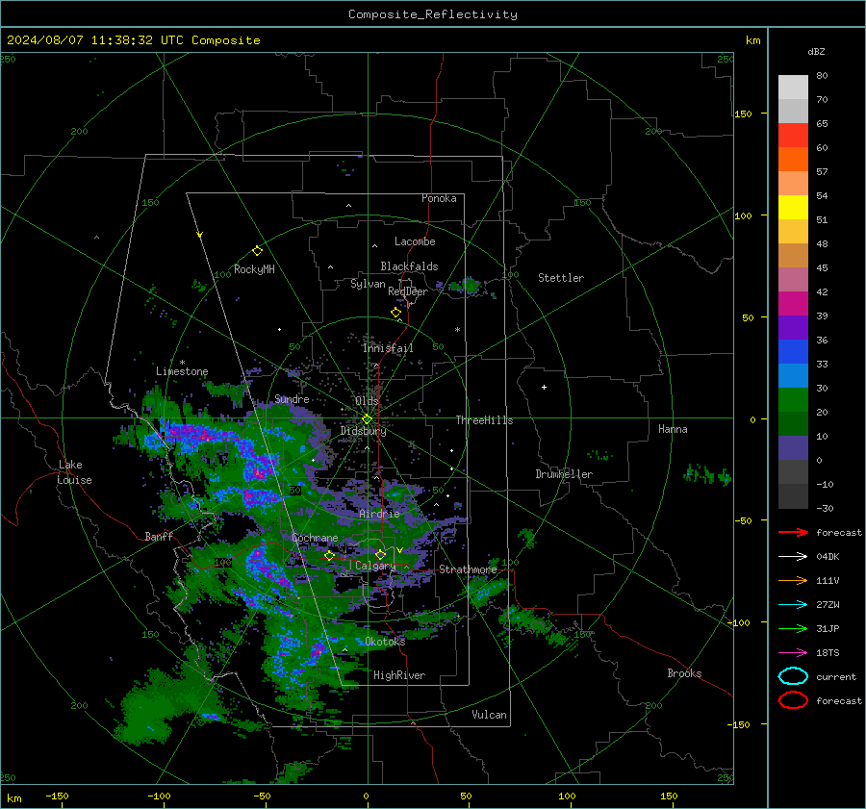
Task: Click the orange 111V arrow legend icon
Action: [793, 580]
